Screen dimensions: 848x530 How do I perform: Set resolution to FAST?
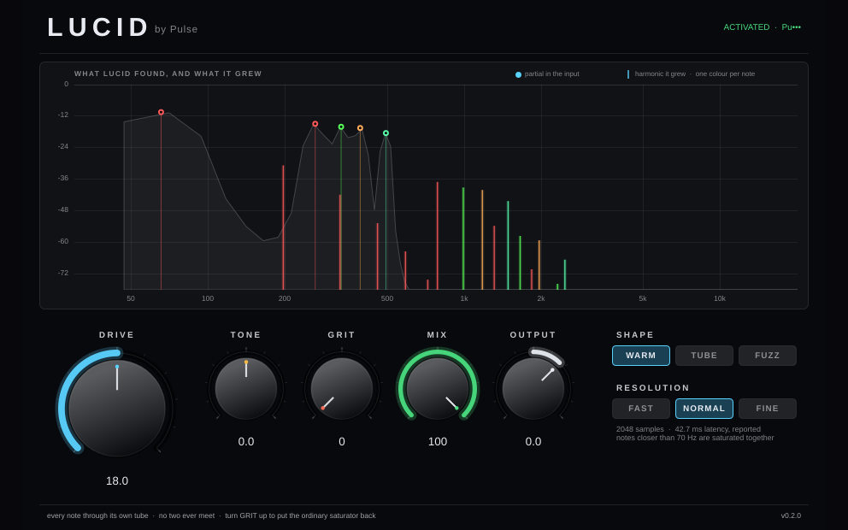pos(641,409)
